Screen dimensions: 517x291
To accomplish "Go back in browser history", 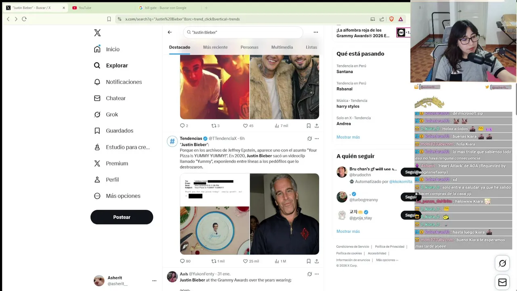I will (8, 19).
